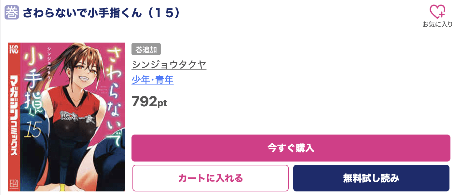This screenshot has height=195, width=455.
Task: Add this manga to favorites with heart icon
Action: click(437, 12)
